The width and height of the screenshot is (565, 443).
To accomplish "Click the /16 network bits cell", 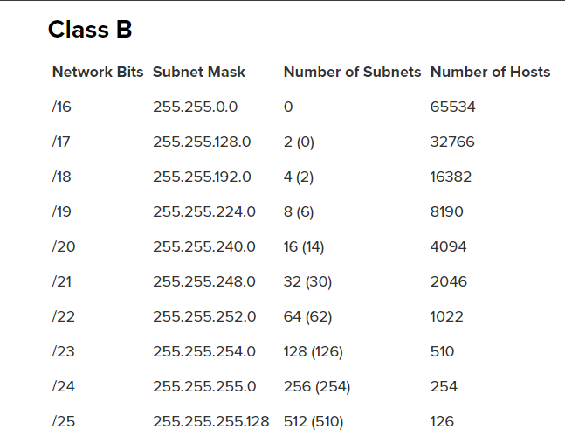I will [x=62, y=107].
